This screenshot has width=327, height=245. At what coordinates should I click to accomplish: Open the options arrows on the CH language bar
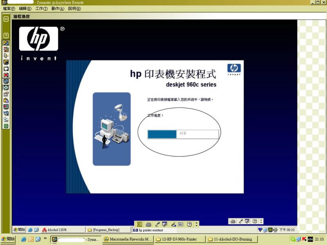click(x=196, y=224)
